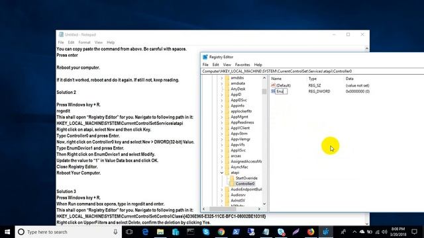Open Registry Editor Help menu
The image size is (424, 238).
click(258, 65)
